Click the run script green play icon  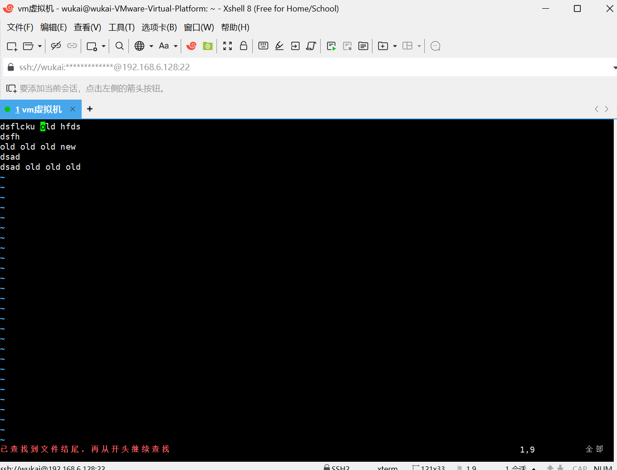point(331,46)
